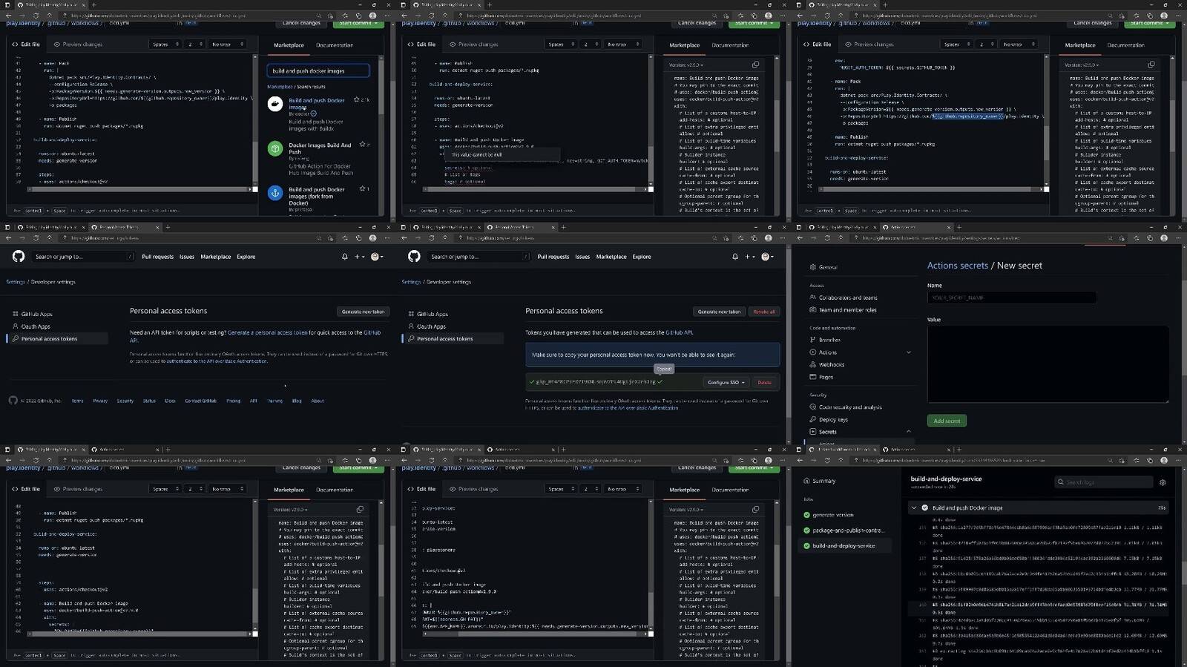The height and width of the screenshot is (667, 1187).
Task: Click Explore on the empty tokens page
Action: point(246,257)
